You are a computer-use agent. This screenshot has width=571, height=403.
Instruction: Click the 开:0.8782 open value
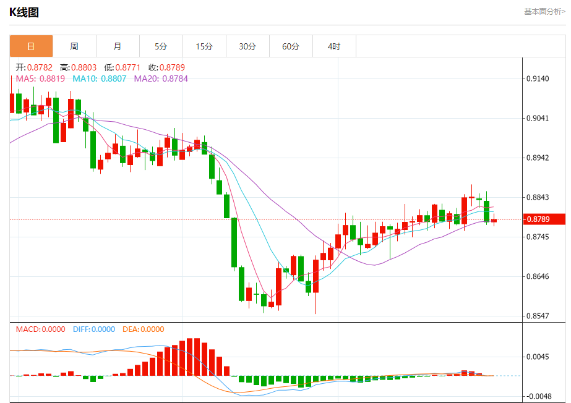(34, 67)
